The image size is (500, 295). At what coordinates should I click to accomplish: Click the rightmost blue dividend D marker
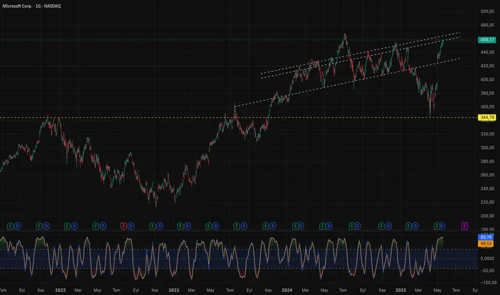coord(442,226)
